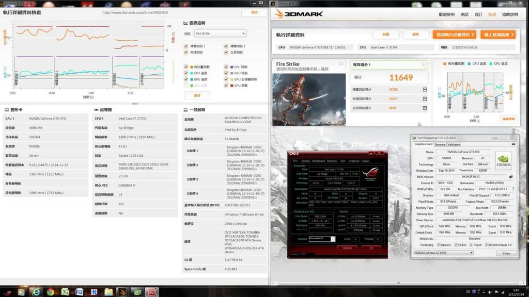Toggle the GPU temperature blue series checkbox
The height and width of the screenshot is (297, 529).
186,79
